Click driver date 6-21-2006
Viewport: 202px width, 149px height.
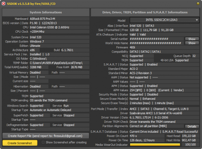tap(161, 118)
